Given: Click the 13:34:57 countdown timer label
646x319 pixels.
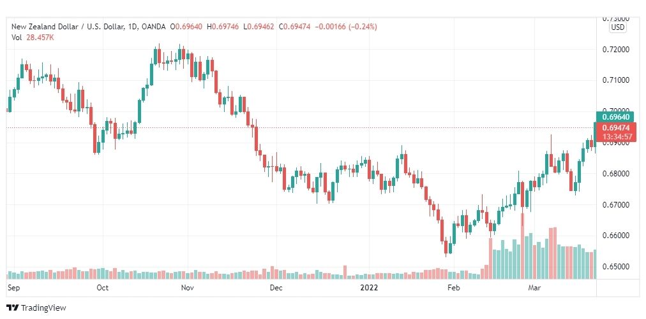Looking at the screenshot, I should click(615, 136).
